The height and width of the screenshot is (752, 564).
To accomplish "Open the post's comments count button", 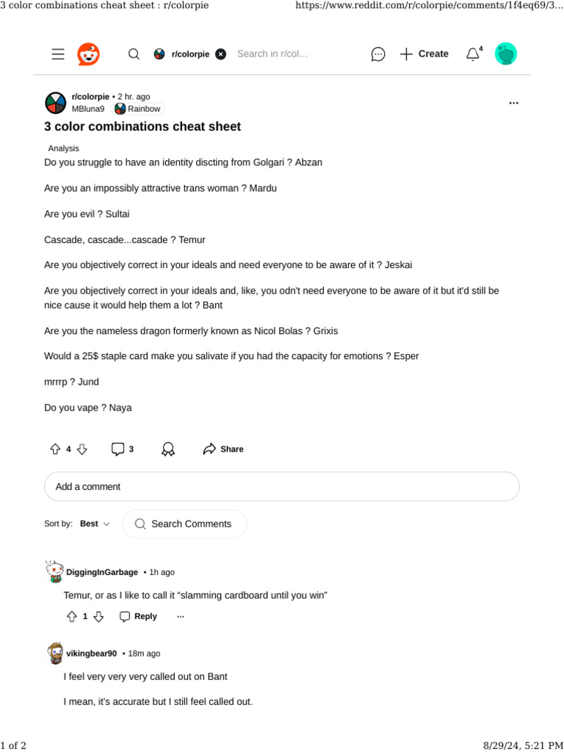I will 122,449.
